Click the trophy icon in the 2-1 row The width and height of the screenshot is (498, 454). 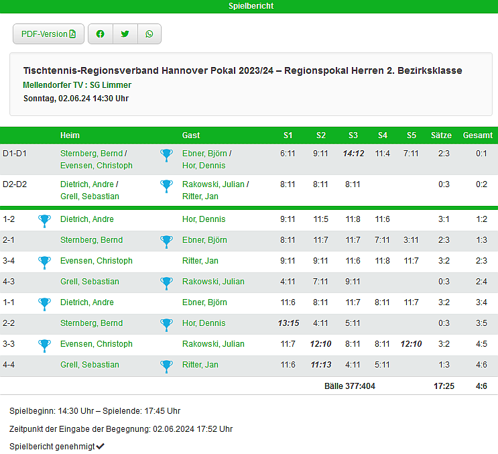click(166, 241)
